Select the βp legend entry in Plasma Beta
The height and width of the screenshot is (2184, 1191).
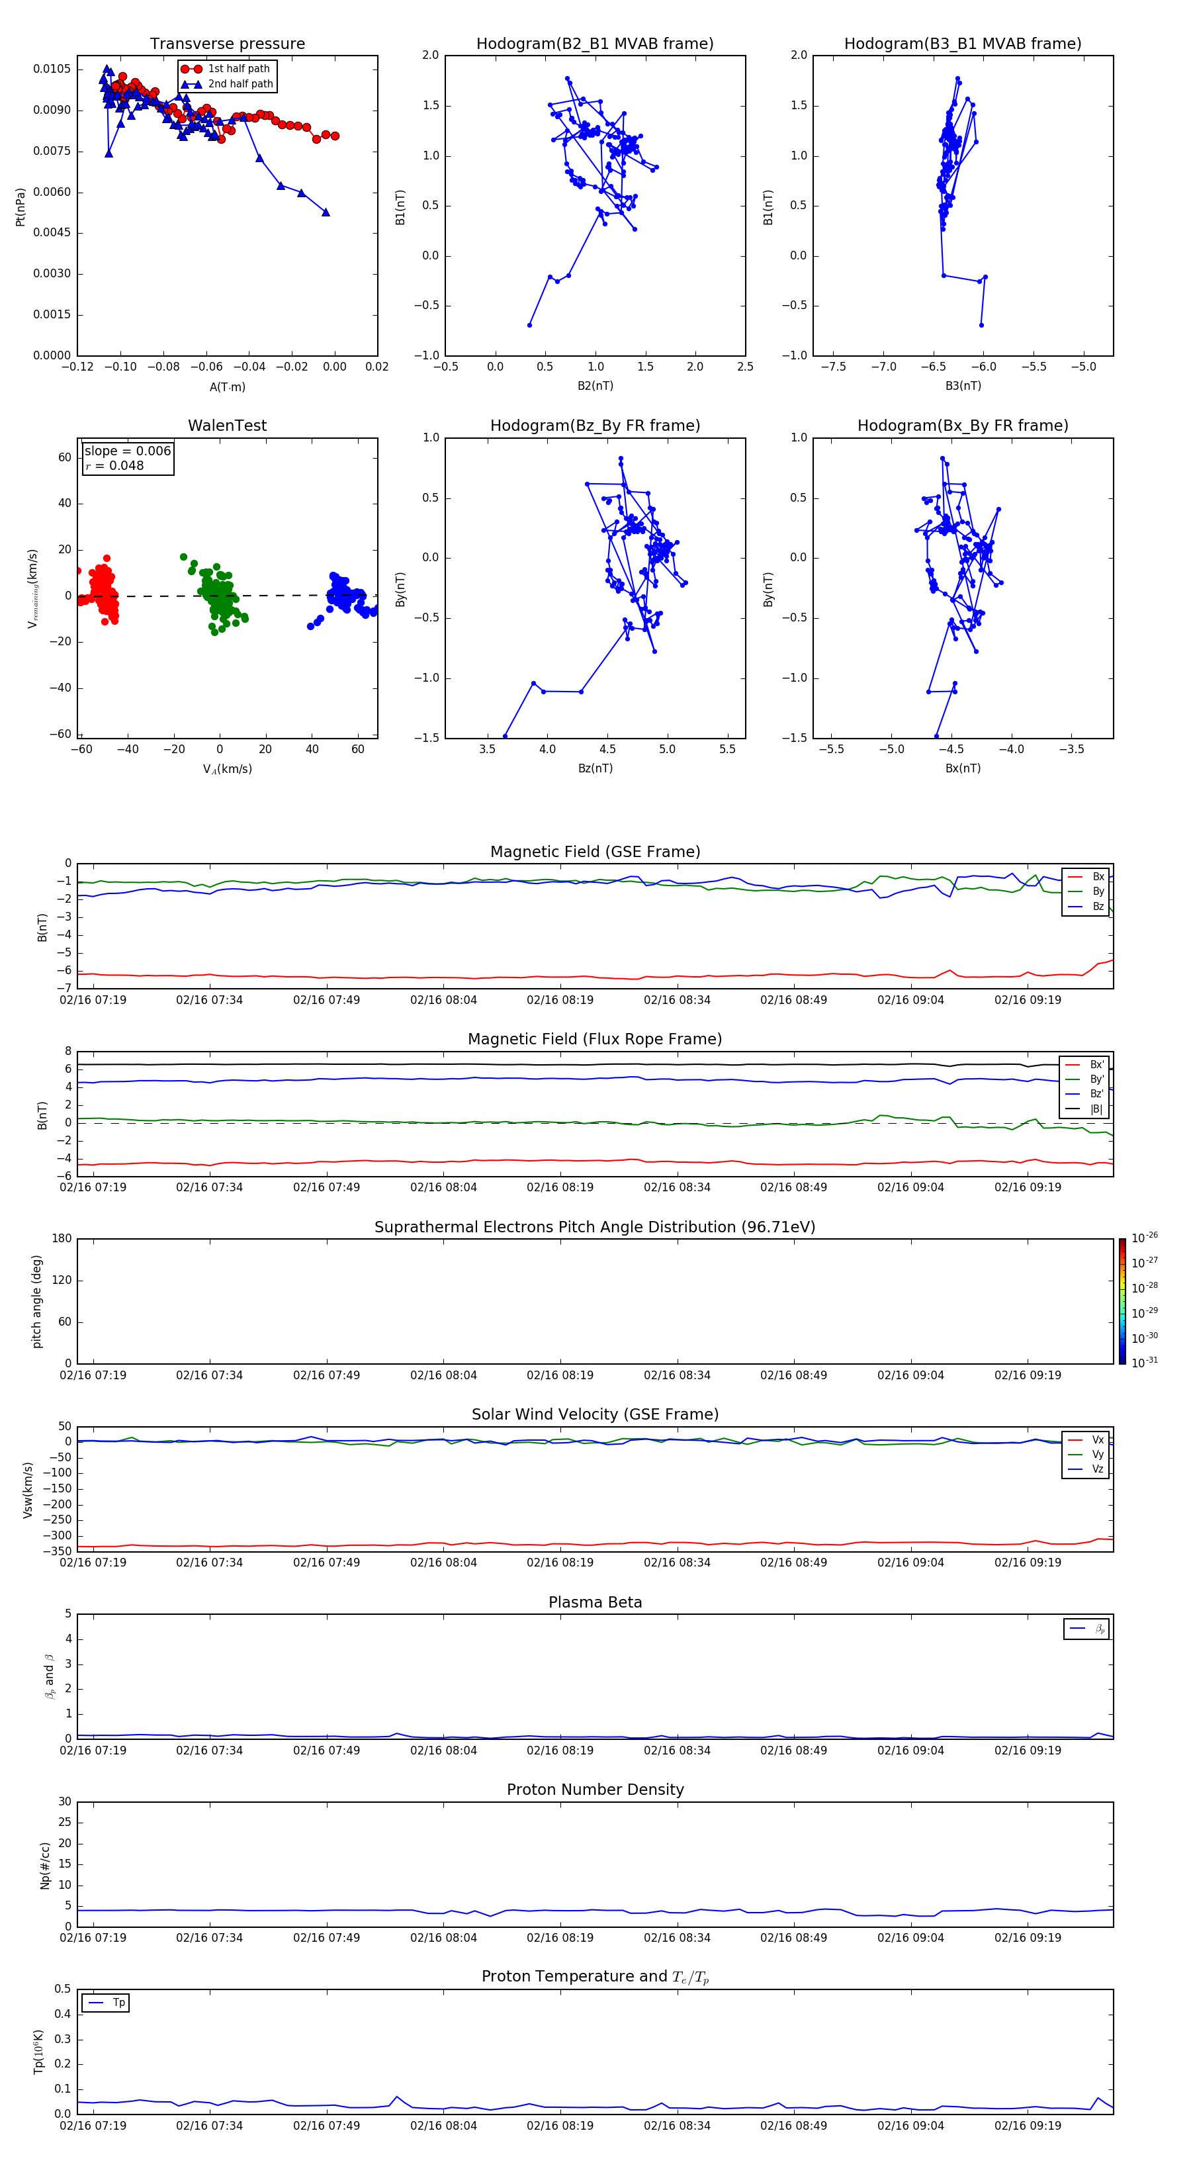[x=1086, y=1629]
